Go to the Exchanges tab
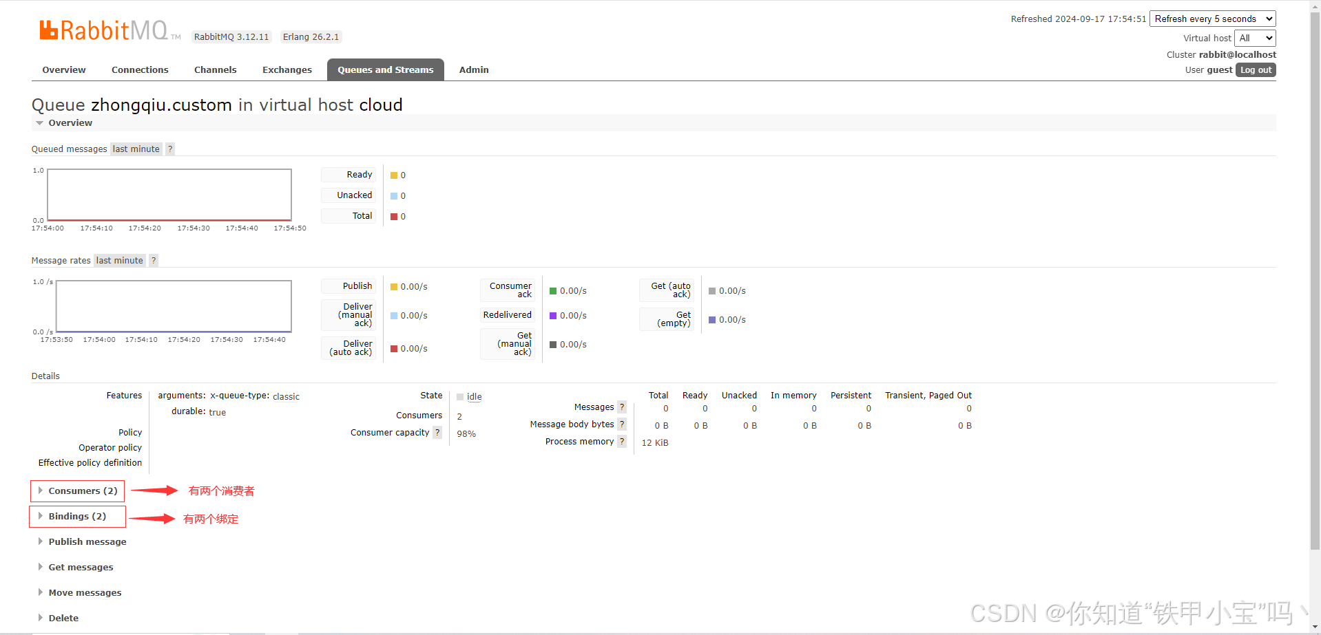Screen dimensions: 1321x635 (287, 69)
